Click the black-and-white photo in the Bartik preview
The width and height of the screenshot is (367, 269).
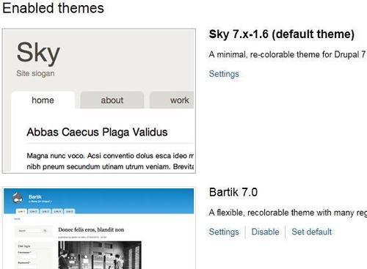pos(100,255)
